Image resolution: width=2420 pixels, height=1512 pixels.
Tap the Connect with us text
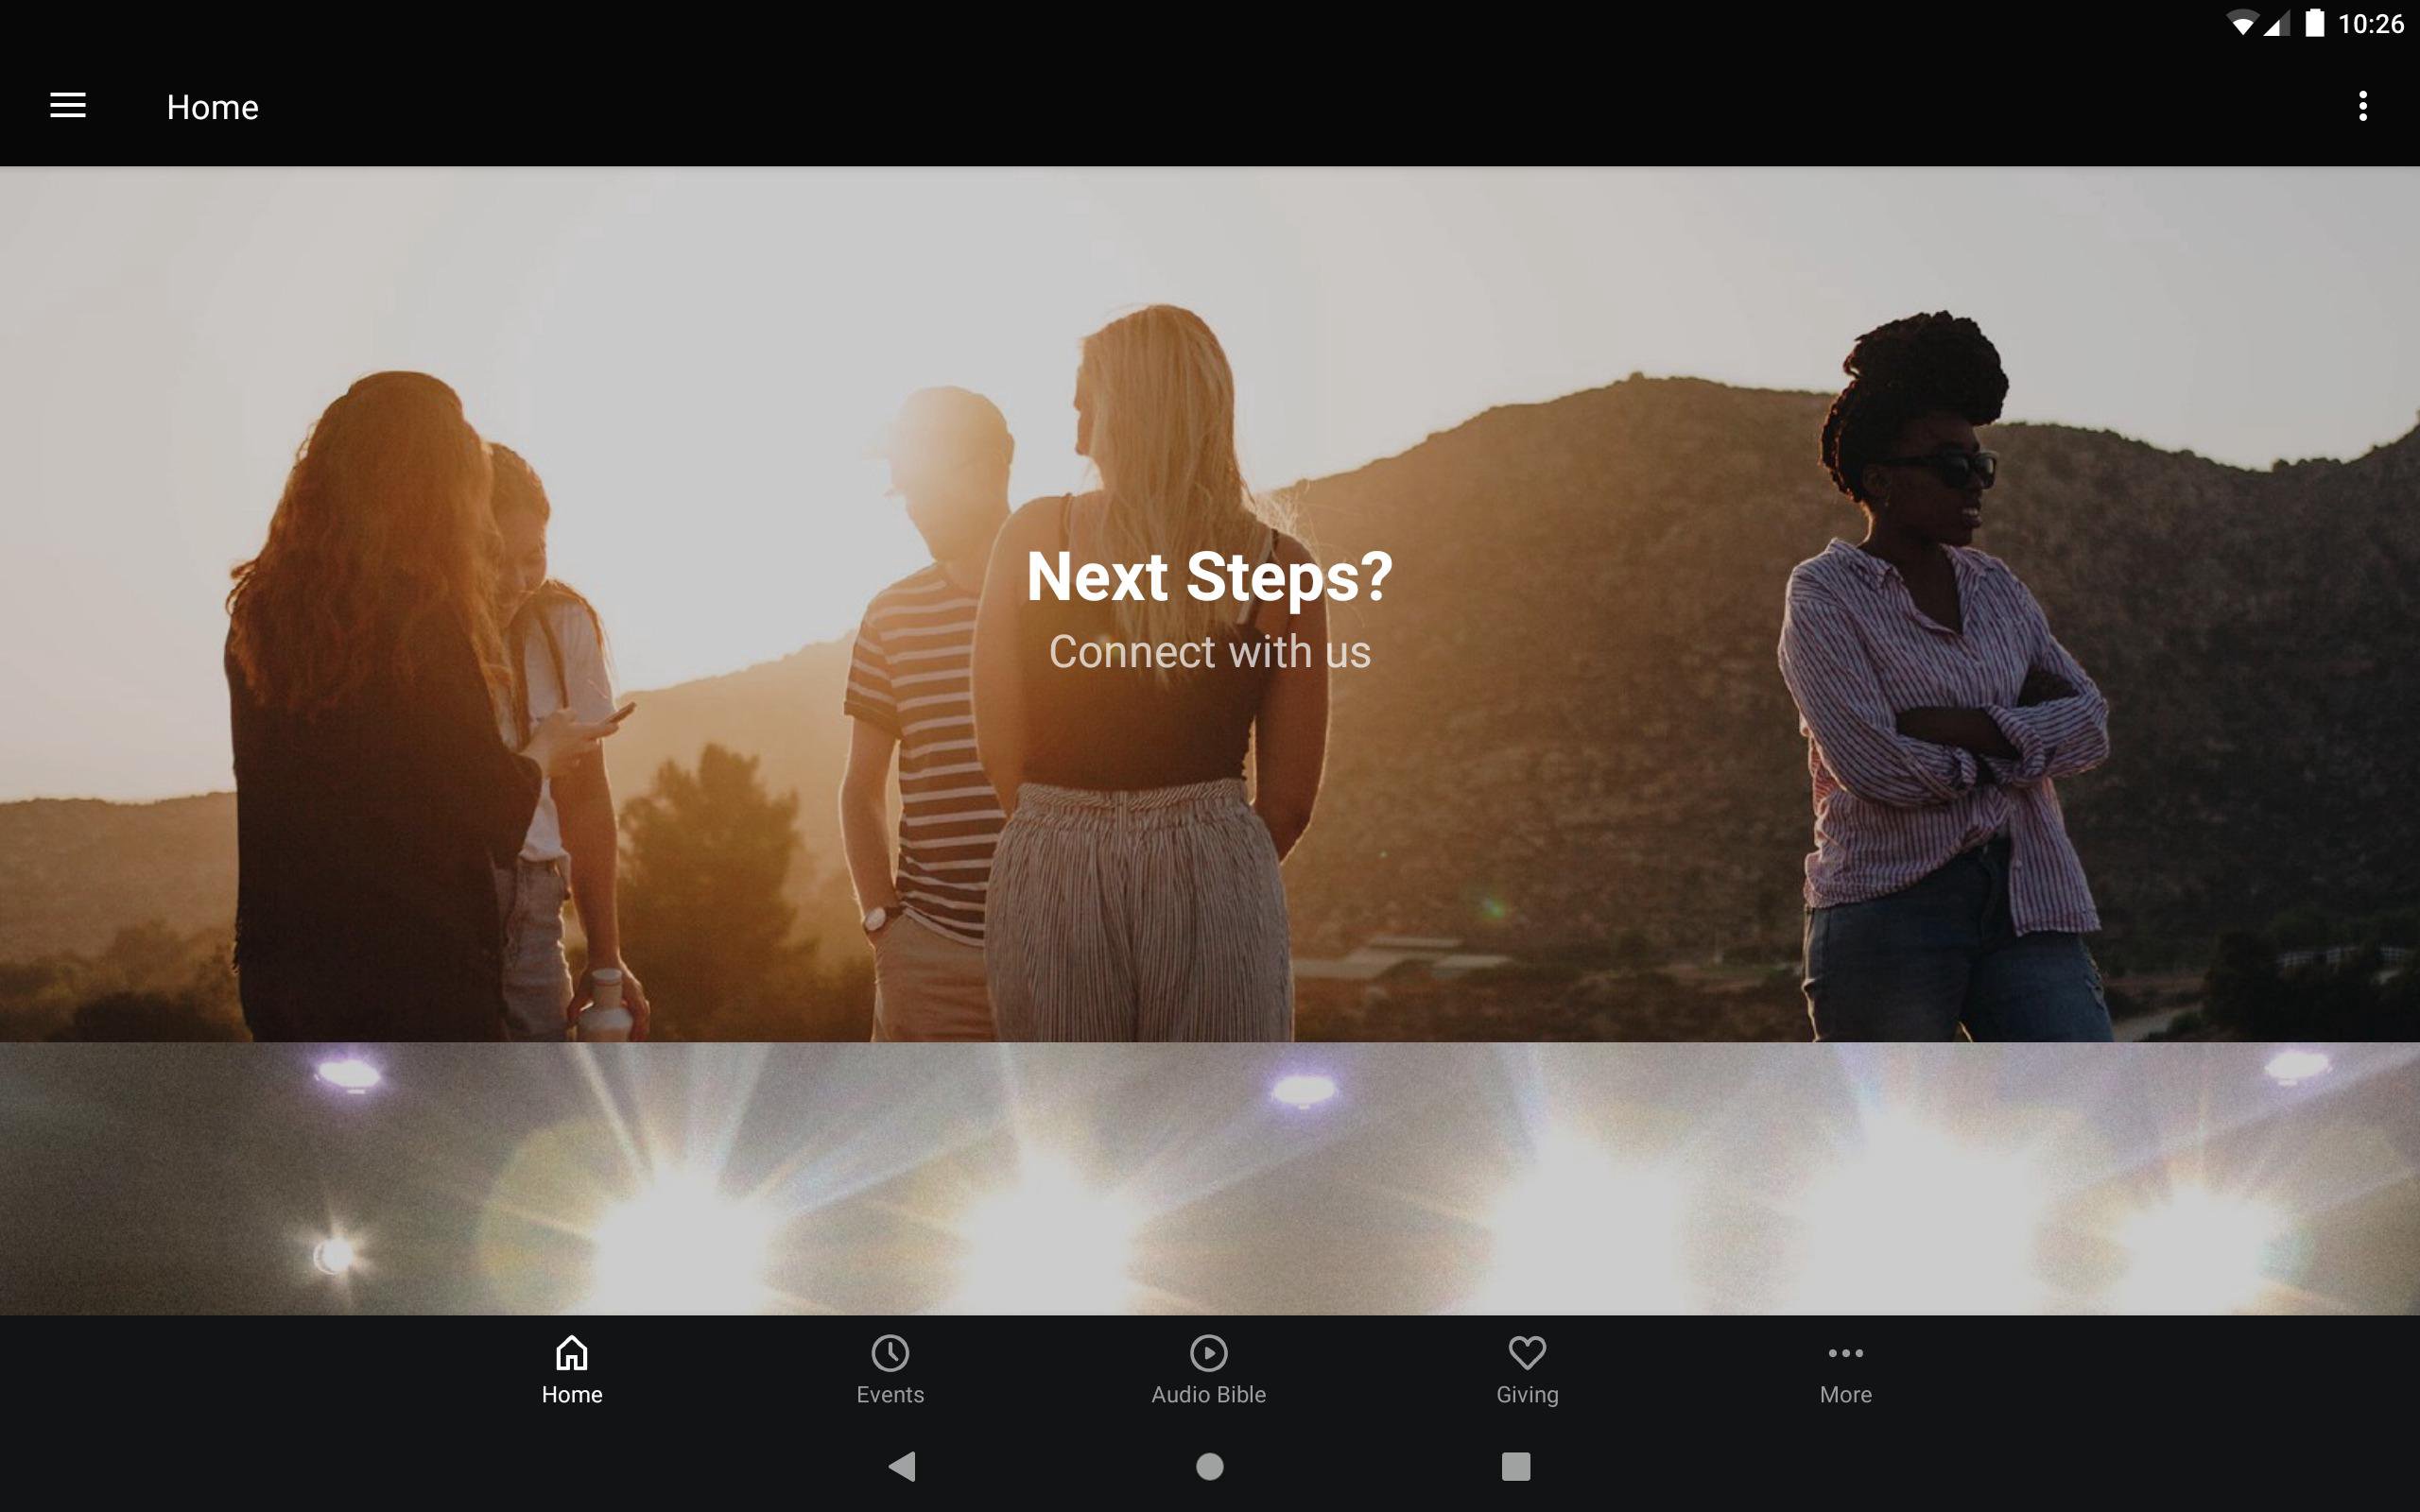[1209, 652]
